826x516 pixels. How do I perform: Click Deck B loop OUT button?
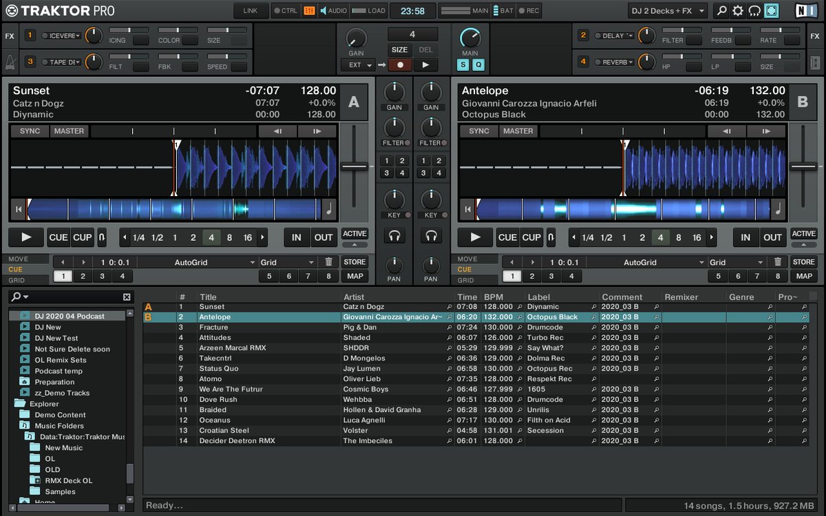coord(772,237)
